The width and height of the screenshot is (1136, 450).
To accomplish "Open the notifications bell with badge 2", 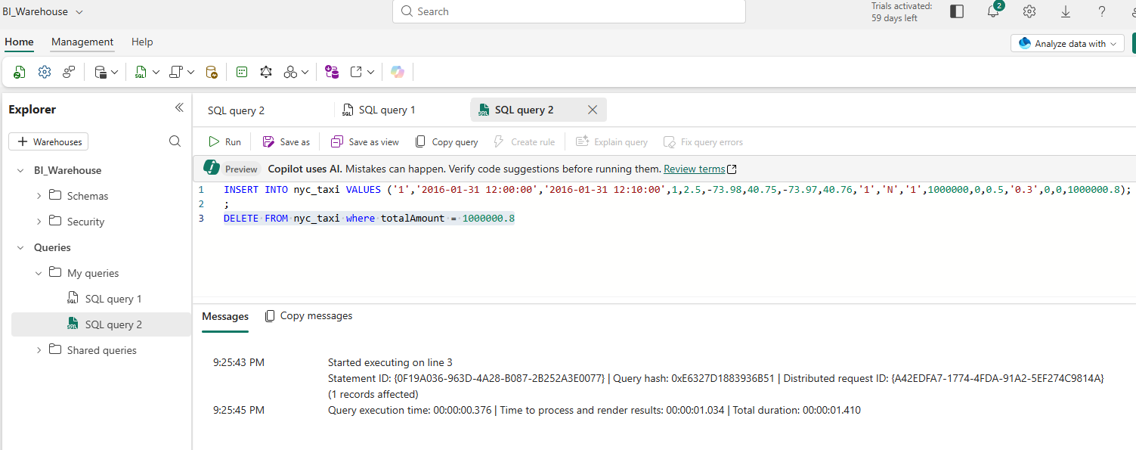I will (x=994, y=11).
